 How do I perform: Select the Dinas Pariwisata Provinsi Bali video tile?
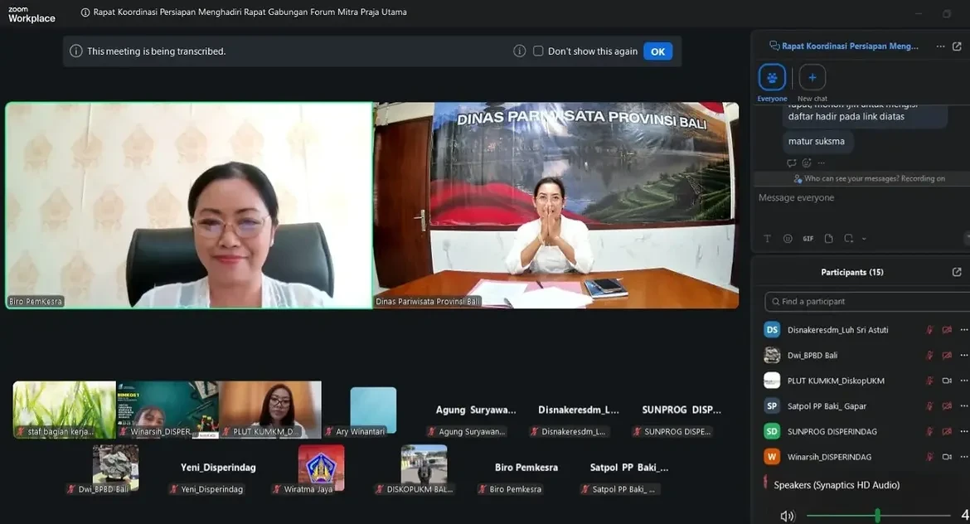pos(556,206)
